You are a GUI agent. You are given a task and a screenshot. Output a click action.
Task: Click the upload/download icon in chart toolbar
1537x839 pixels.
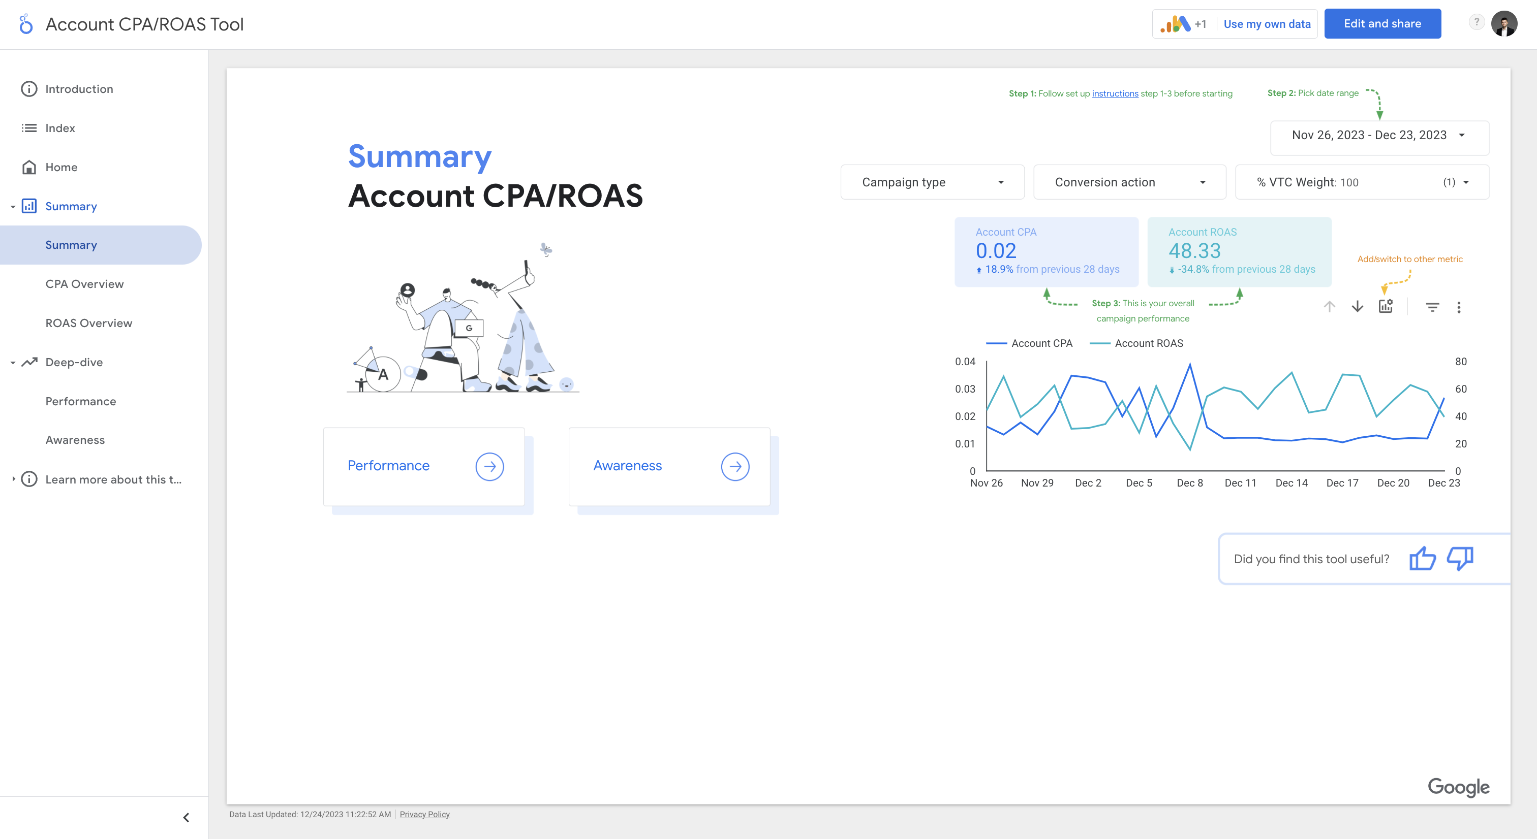[x=1357, y=306]
